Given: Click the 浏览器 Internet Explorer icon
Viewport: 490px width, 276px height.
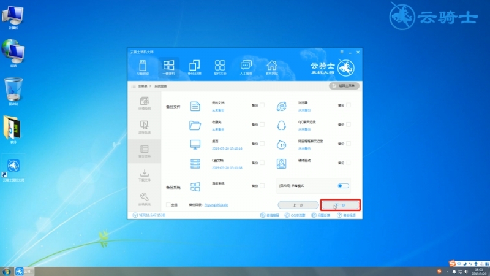Looking at the screenshot, I should tap(282, 106).
